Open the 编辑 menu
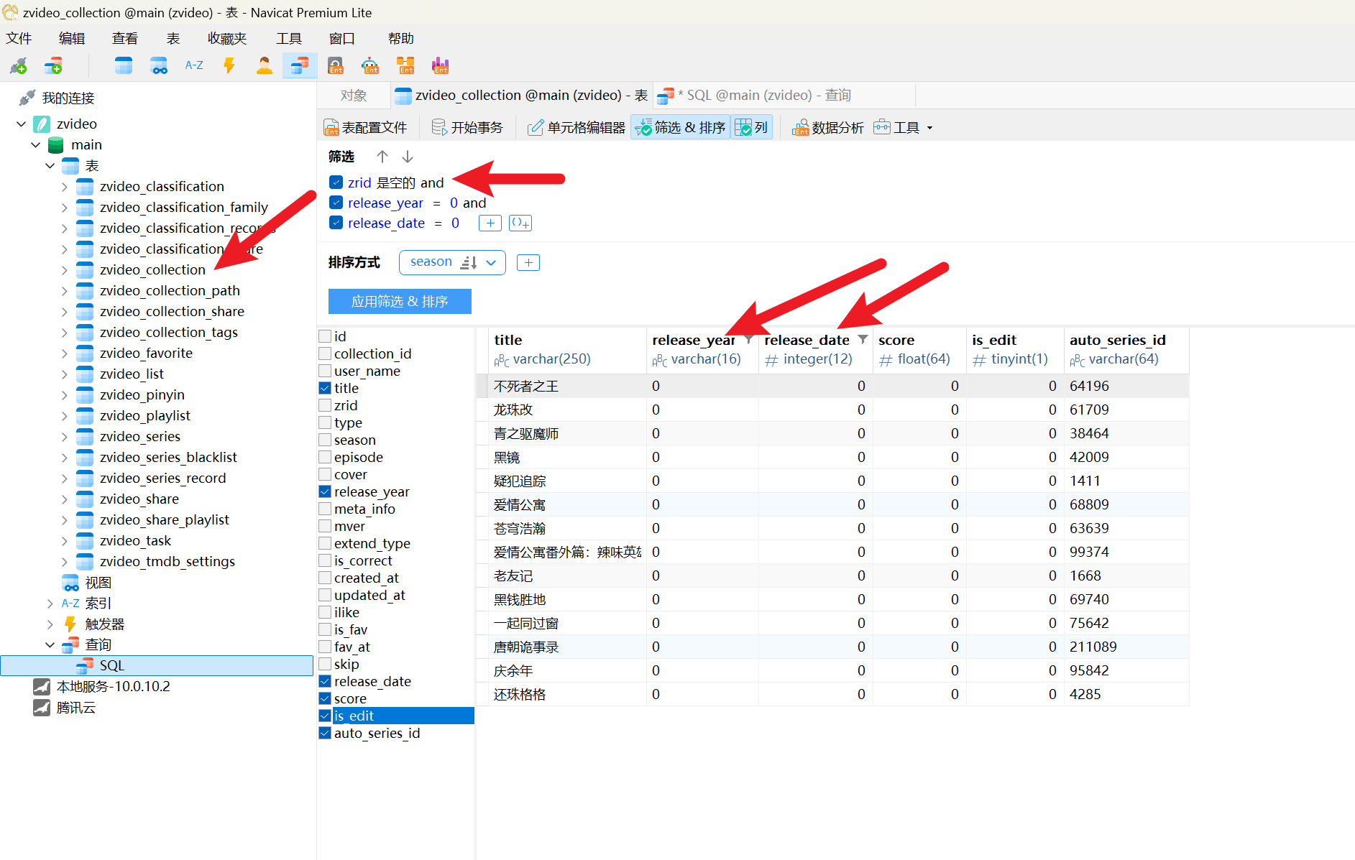Image resolution: width=1355 pixels, height=860 pixels. click(x=72, y=39)
